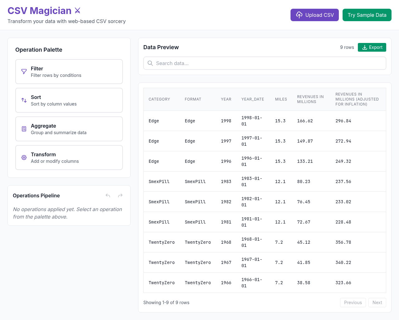Export the previewed dataset

click(x=372, y=47)
